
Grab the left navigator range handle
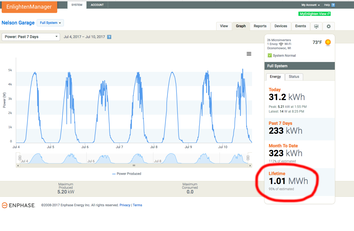pos(20,158)
